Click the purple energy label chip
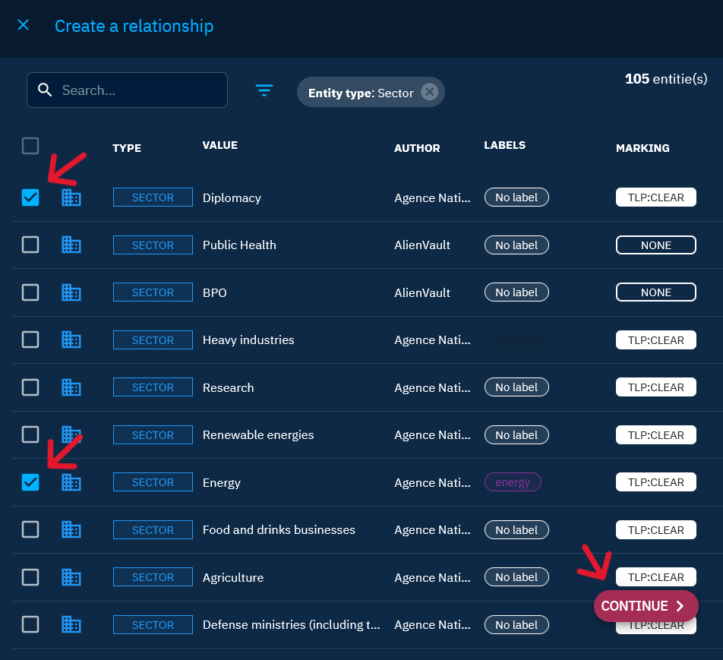Viewport: 723px width, 660px height. coord(513,482)
